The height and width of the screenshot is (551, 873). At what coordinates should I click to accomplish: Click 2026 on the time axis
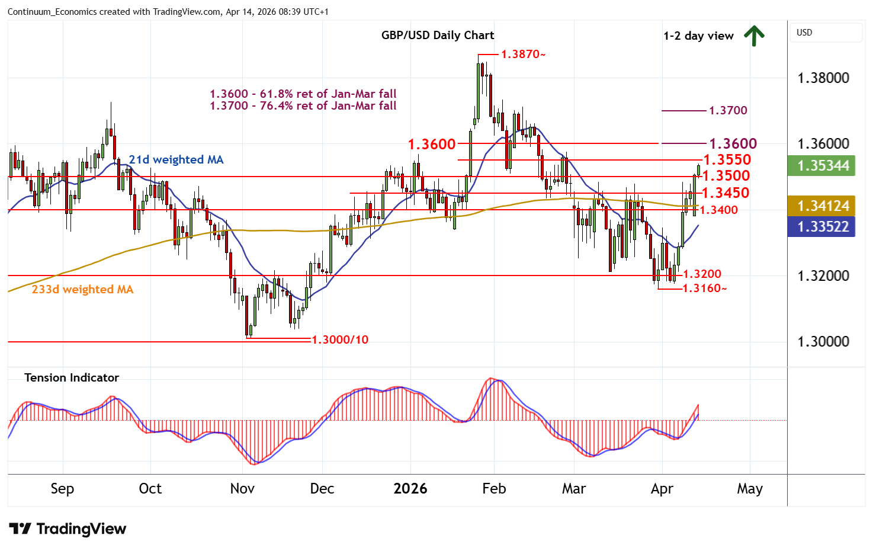point(410,489)
